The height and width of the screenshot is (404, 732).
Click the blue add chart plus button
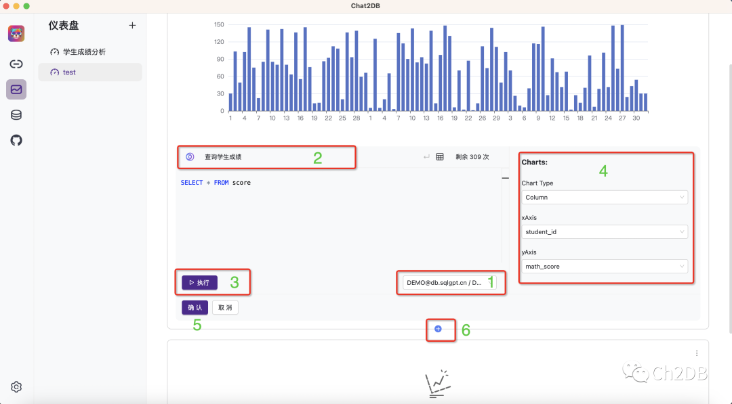pos(438,329)
